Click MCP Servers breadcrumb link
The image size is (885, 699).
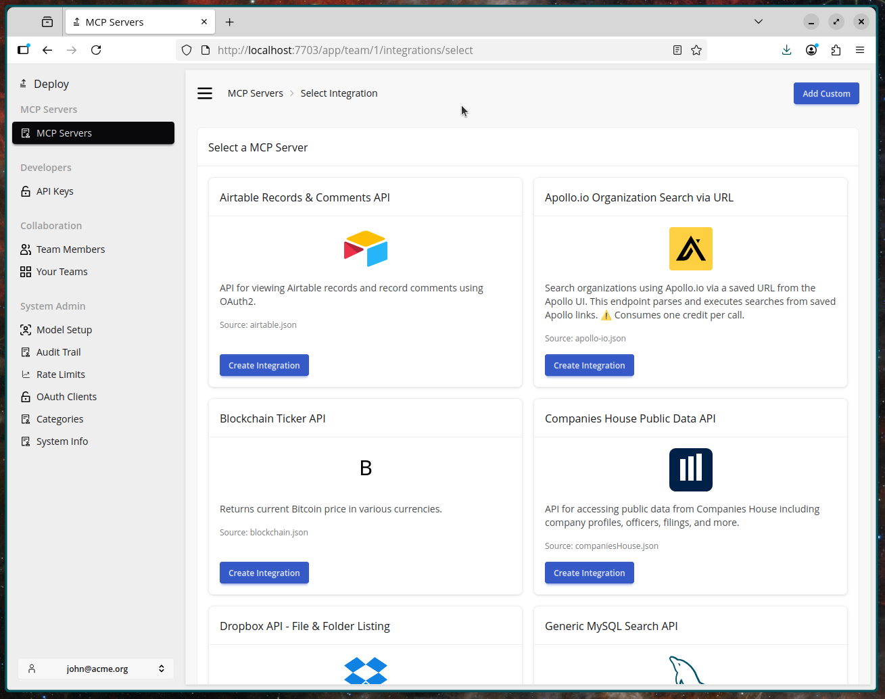coord(256,93)
